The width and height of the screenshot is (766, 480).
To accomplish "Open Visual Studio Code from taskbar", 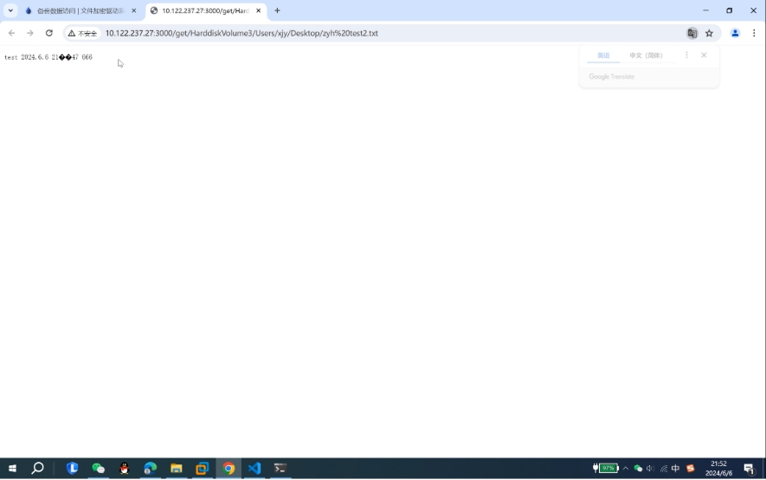I will (x=254, y=468).
